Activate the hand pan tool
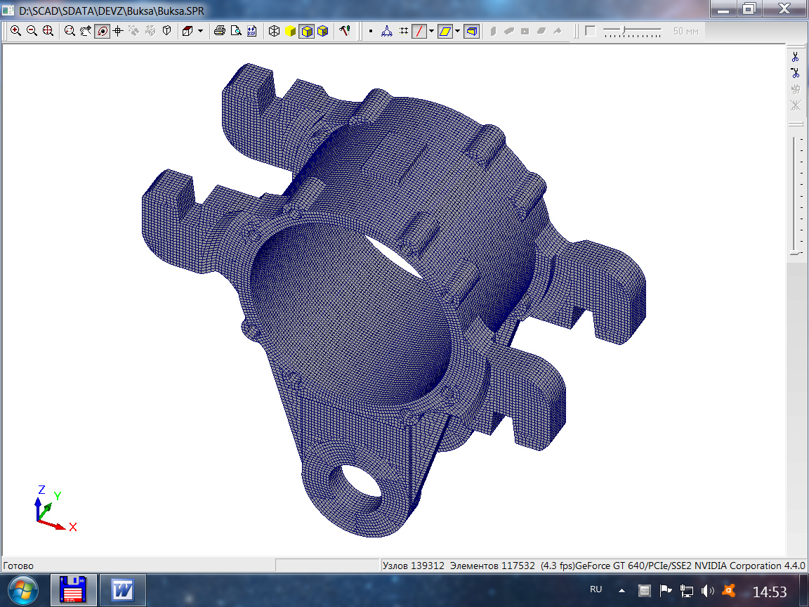 [x=86, y=31]
